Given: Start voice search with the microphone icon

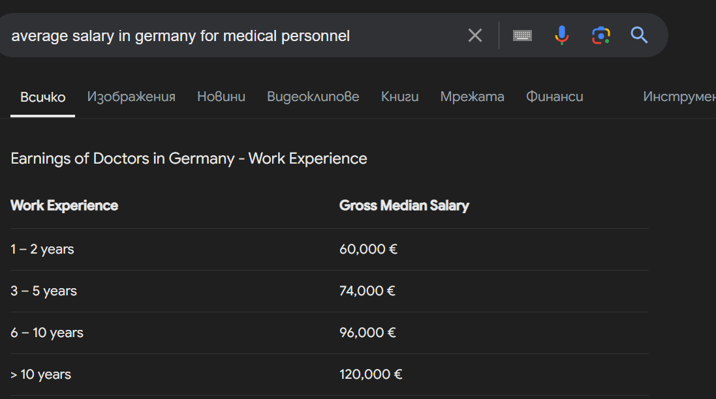Looking at the screenshot, I should pos(561,35).
